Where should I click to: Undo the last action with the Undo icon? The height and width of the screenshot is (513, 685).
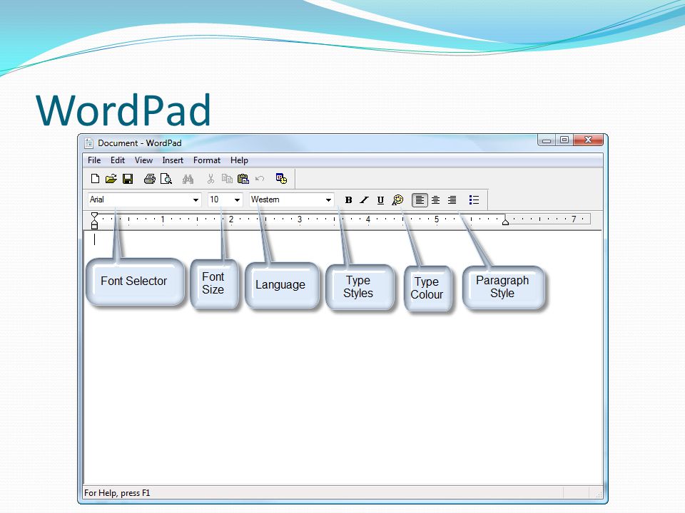coord(260,178)
